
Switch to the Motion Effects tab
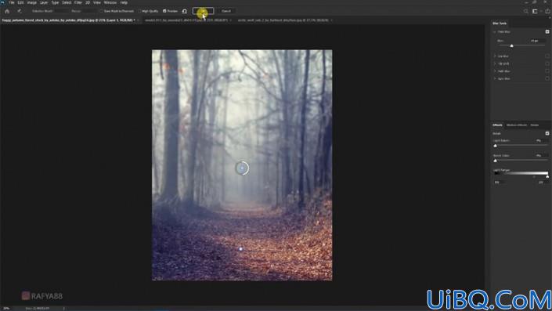[517, 125]
